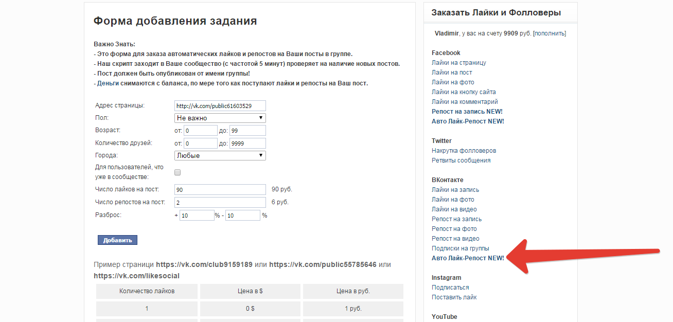Image resolution: width=673 pixels, height=322 pixels.
Task: Click the 'Количество друзей' from field
Action: tap(201, 144)
